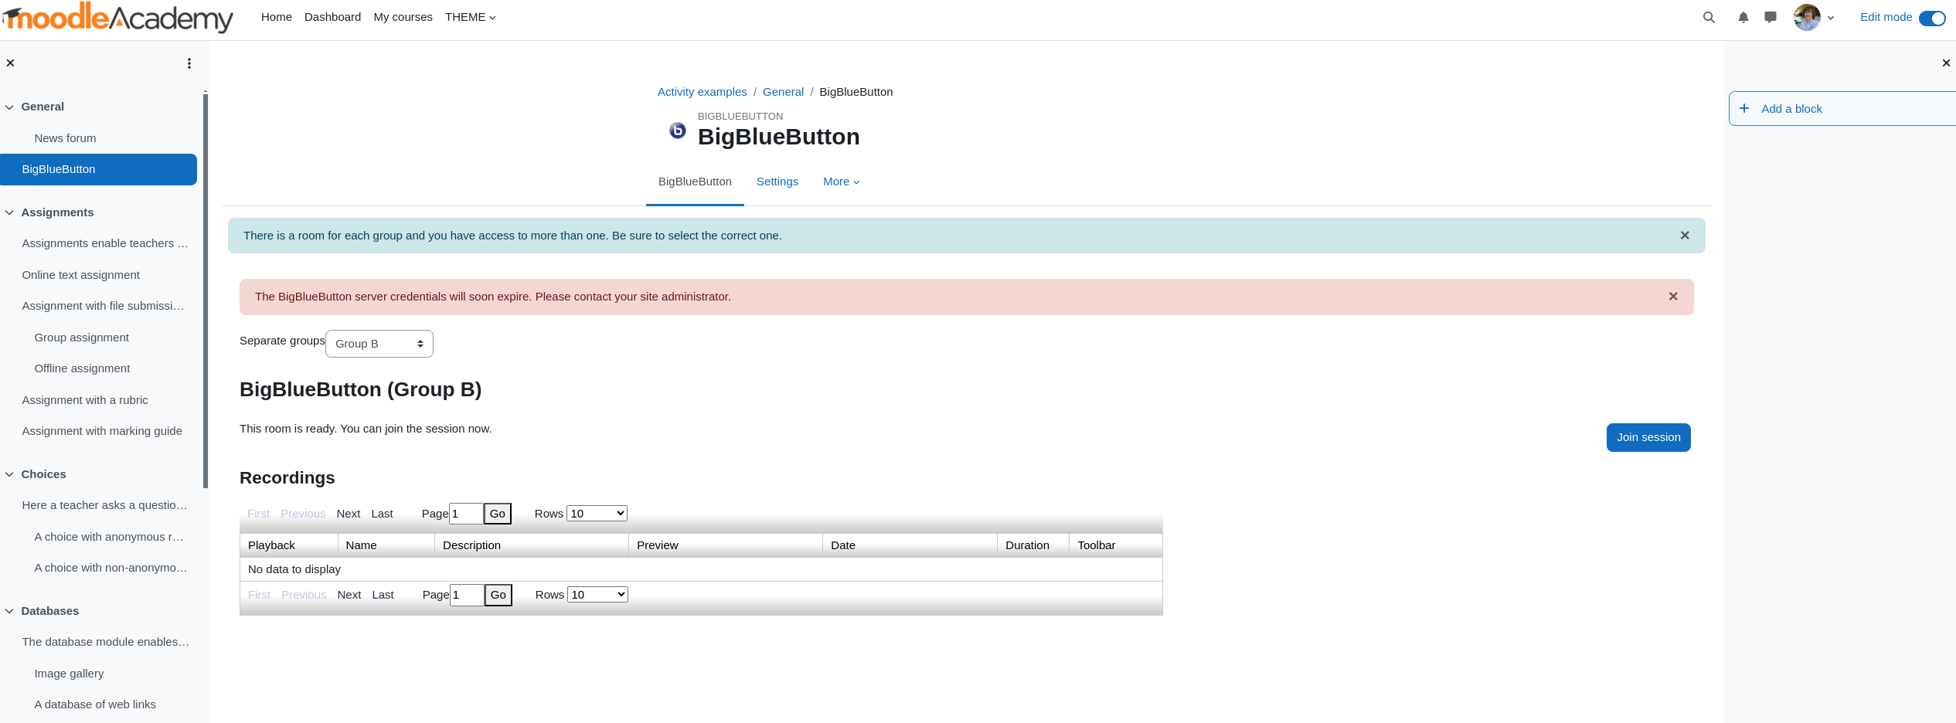The image size is (1956, 723).
Task: Collapse the Choices section
Action: pos(9,475)
